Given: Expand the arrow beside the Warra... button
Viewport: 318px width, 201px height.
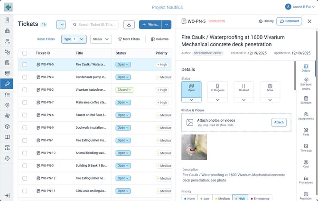Looking at the screenshot, I should (x=167, y=25).
